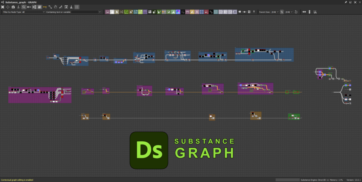The width and height of the screenshot is (362, 182).
Task: Add a Blur node from the toolbar
Action: (117, 12)
